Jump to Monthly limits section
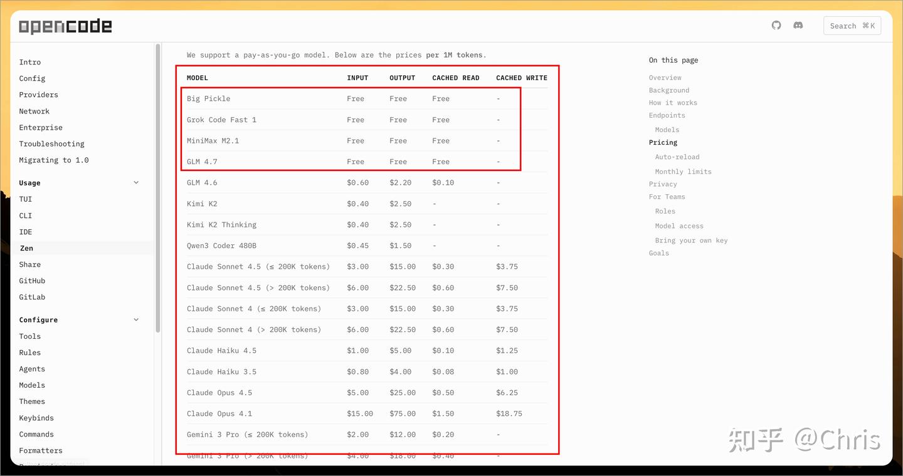 684,172
